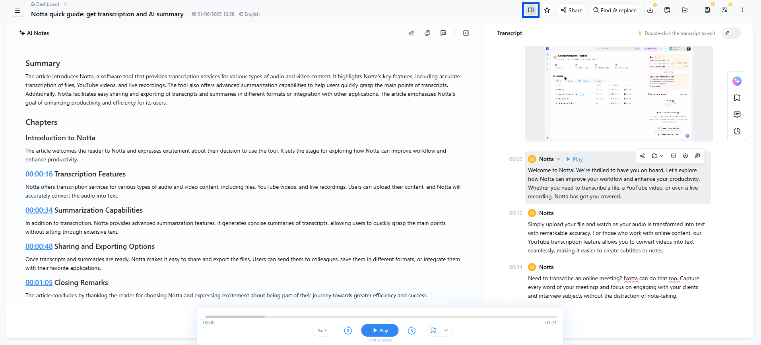Screen dimensions: 761x345
Task: Open the AI assistant sparkle icon in sidebar
Action: pyautogui.click(x=737, y=81)
